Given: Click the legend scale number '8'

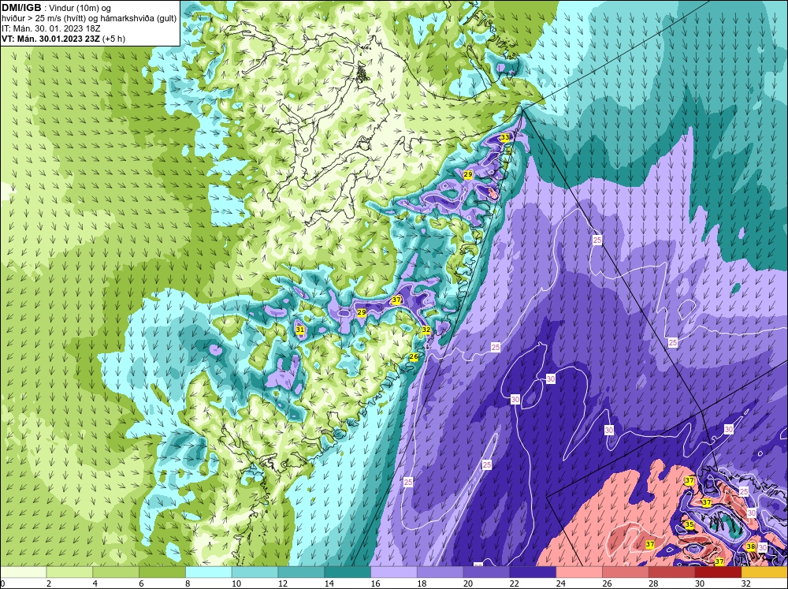Looking at the screenshot, I should pos(189,583).
